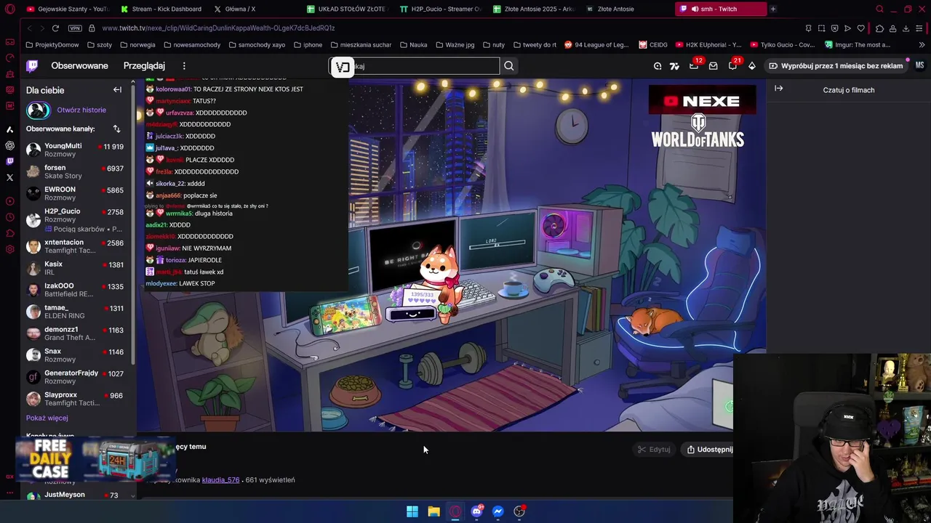This screenshot has height=523, width=931.
Task: Open the ChatGPT icon in Opera sidebar
Action: coord(9,145)
